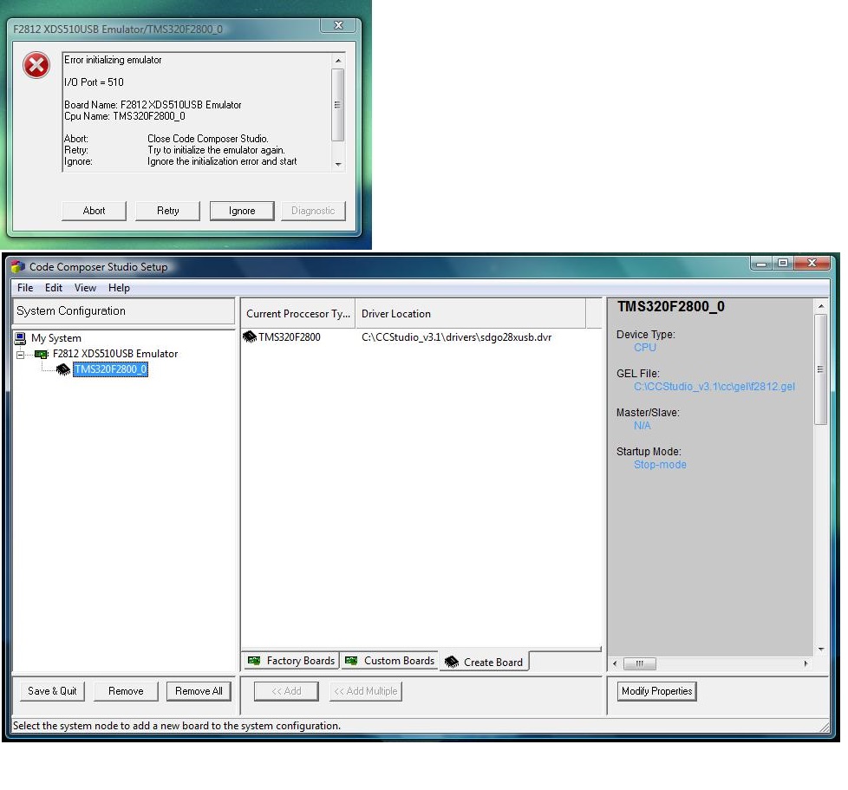Click the << Add Multiple button
Image resolution: width=848 pixels, height=790 pixels.
(x=366, y=691)
